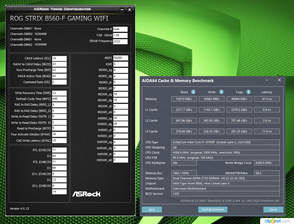Click the L1 Cache Read value 2277.7 GB/s
Screen dimensions: 294x224
(184, 110)
